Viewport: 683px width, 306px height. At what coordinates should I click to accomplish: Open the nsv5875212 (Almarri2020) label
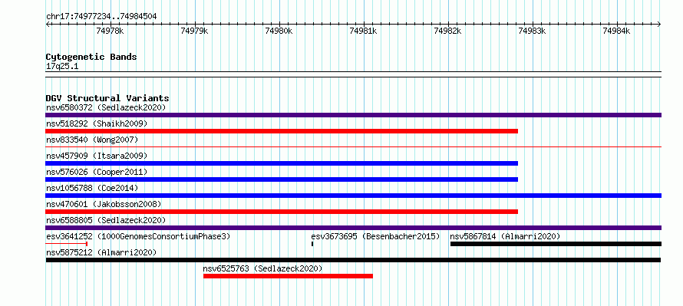[101, 252]
